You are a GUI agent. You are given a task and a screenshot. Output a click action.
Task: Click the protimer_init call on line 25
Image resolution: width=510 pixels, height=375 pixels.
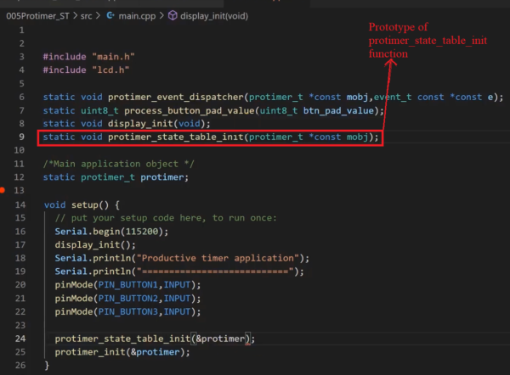(x=90, y=352)
